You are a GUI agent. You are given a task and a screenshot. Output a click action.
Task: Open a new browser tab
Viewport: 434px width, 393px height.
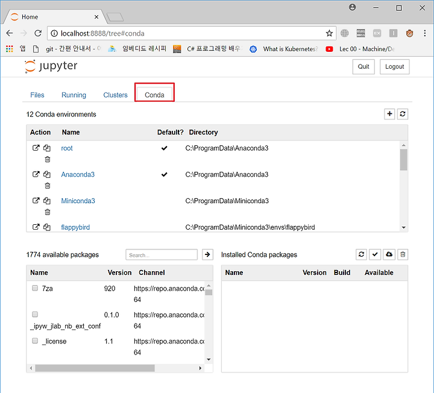click(x=115, y=17)
